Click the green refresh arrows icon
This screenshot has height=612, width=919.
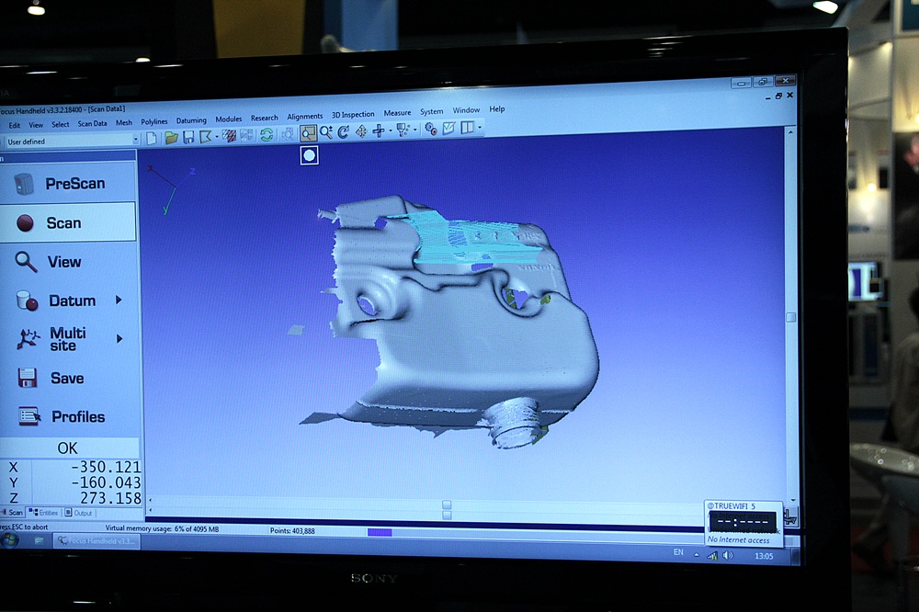pos(267,135)
